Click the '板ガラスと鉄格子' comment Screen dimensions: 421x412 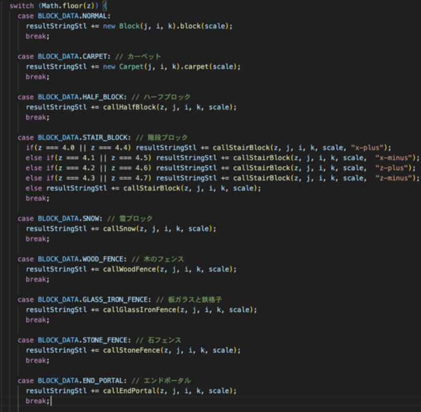tap(195, 299)
